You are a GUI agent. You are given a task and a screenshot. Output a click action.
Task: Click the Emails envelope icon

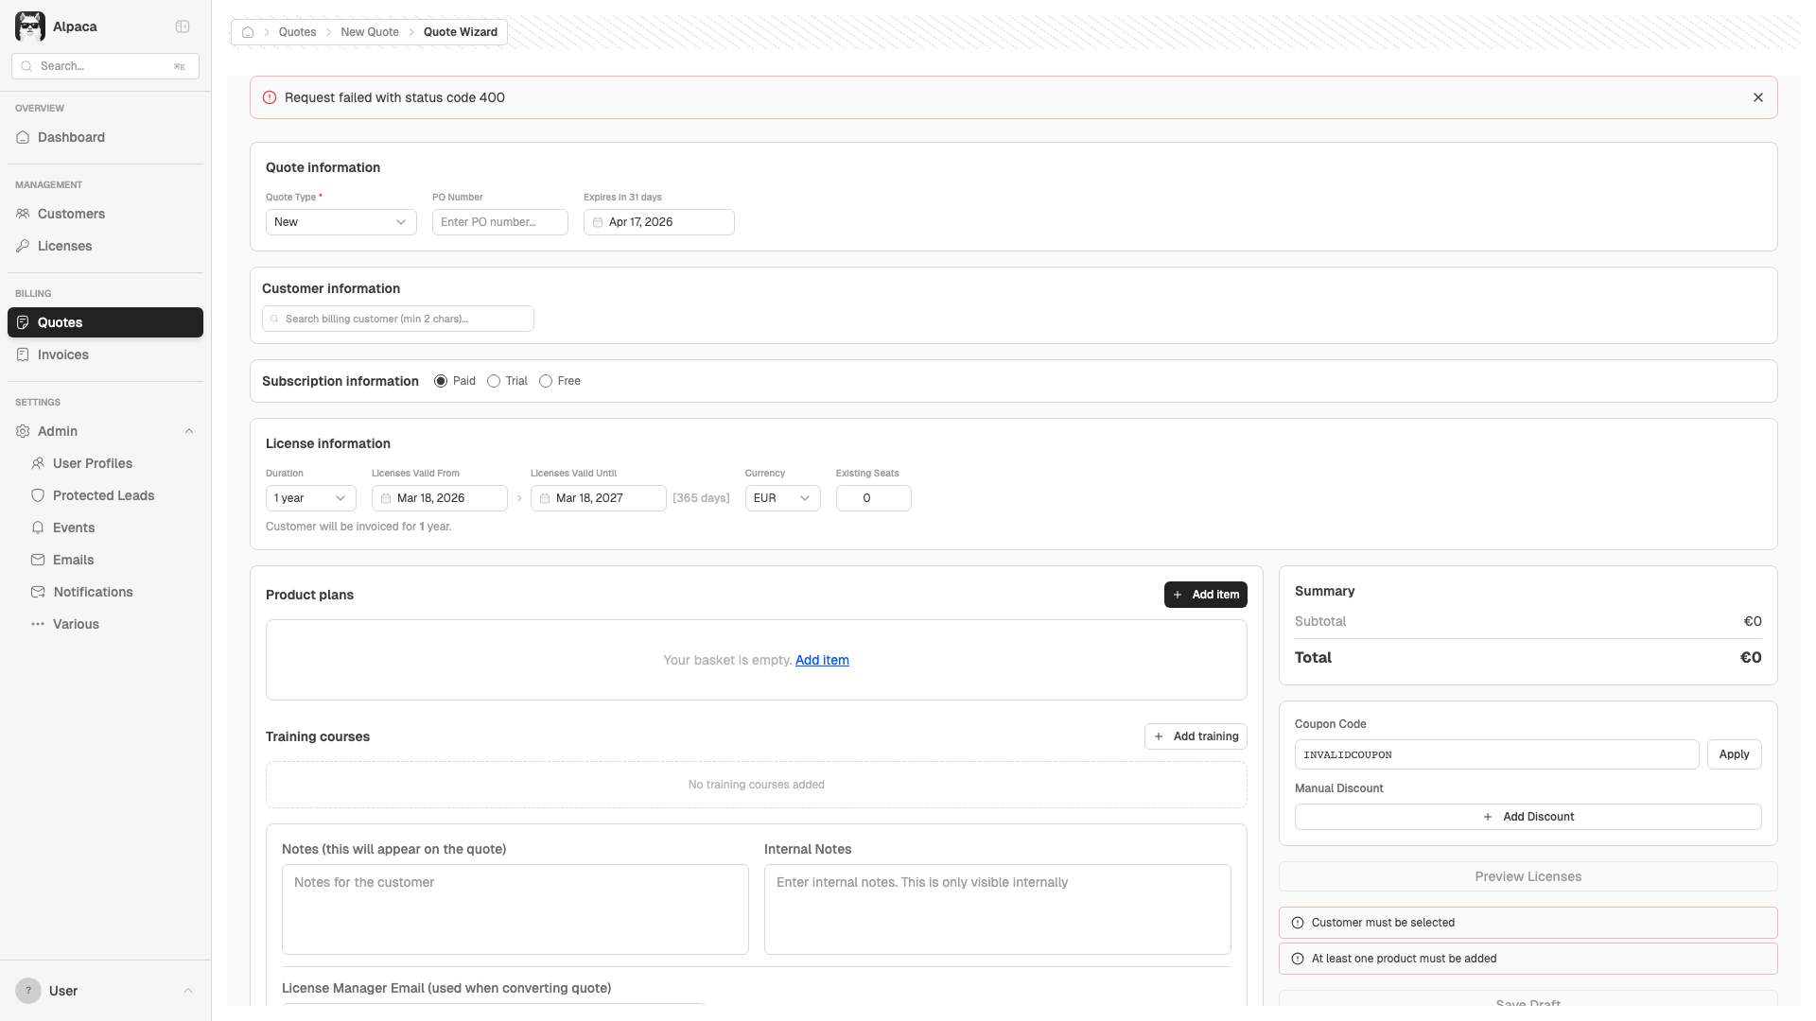38,560
